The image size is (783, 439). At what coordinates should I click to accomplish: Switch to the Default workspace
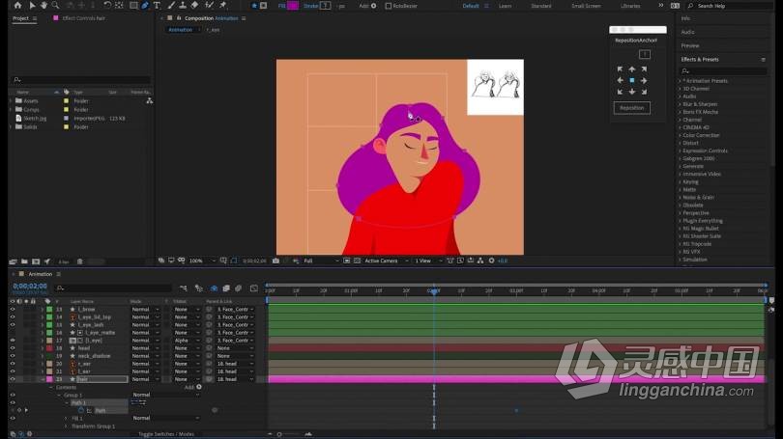(471, 6)
